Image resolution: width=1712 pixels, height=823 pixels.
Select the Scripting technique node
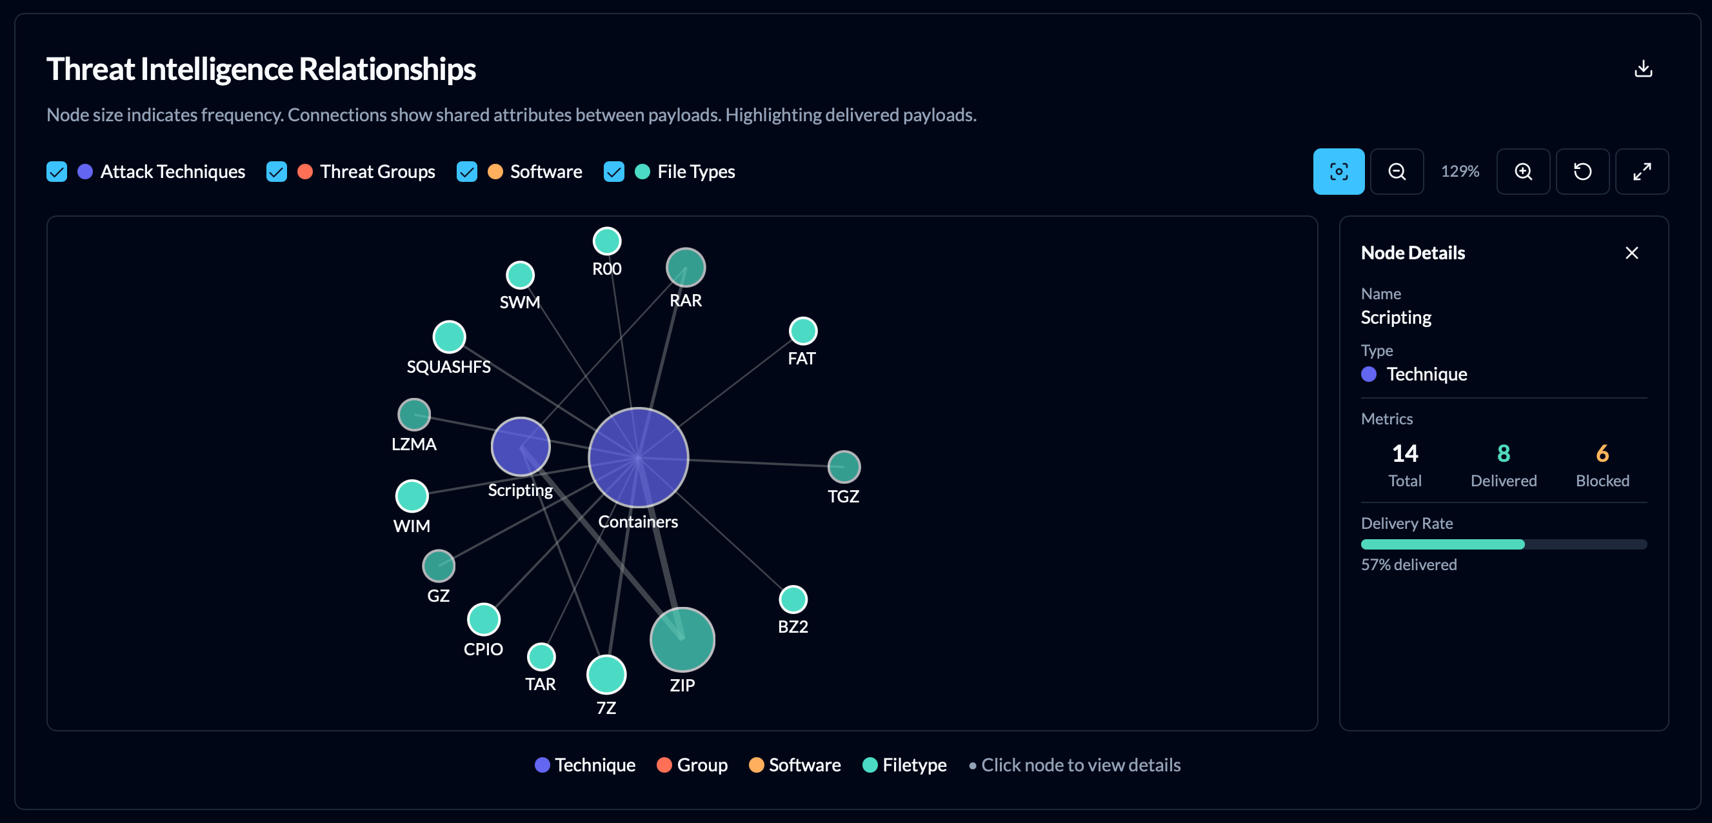point(521,447)
